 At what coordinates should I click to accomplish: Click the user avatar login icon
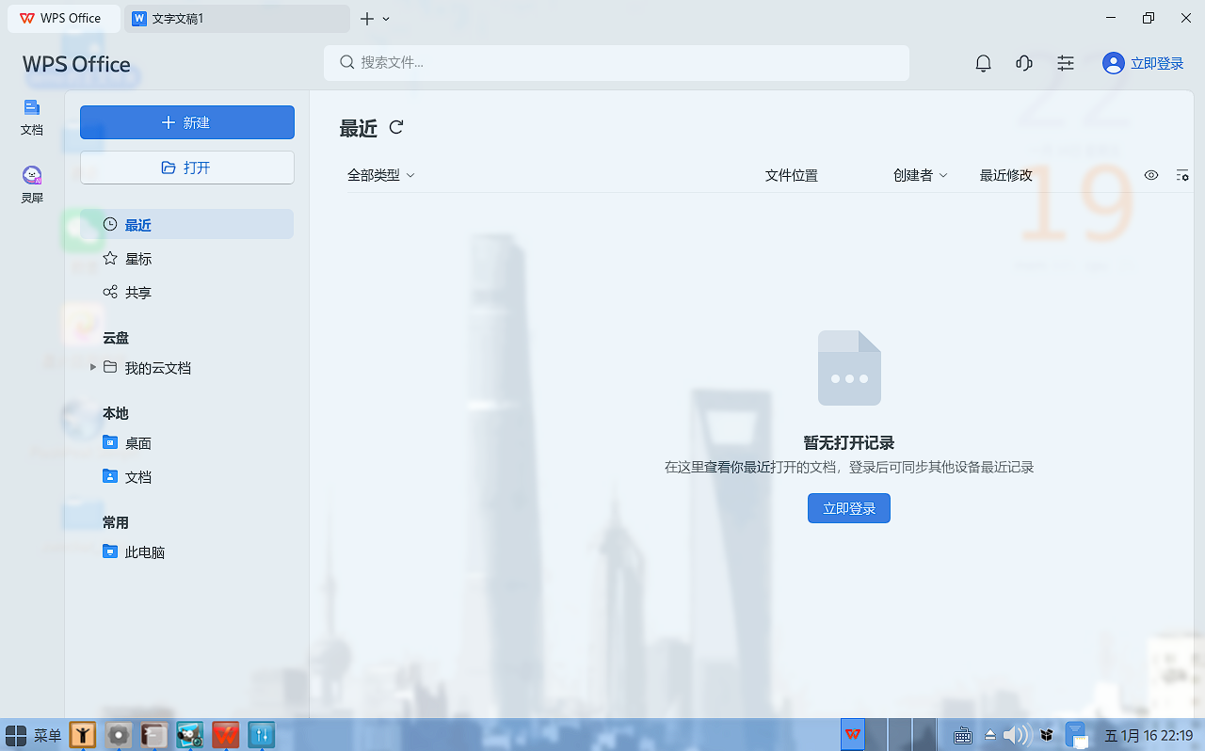(1114, 63)
